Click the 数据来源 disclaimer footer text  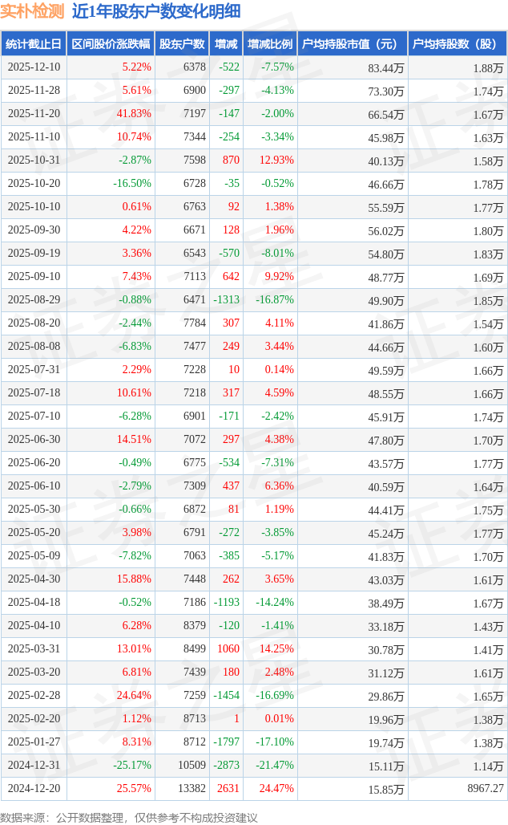[x=129, y=817]
